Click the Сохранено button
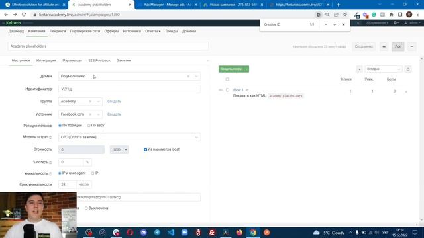Viewport: 424px width, 238px height. [364, 46]
